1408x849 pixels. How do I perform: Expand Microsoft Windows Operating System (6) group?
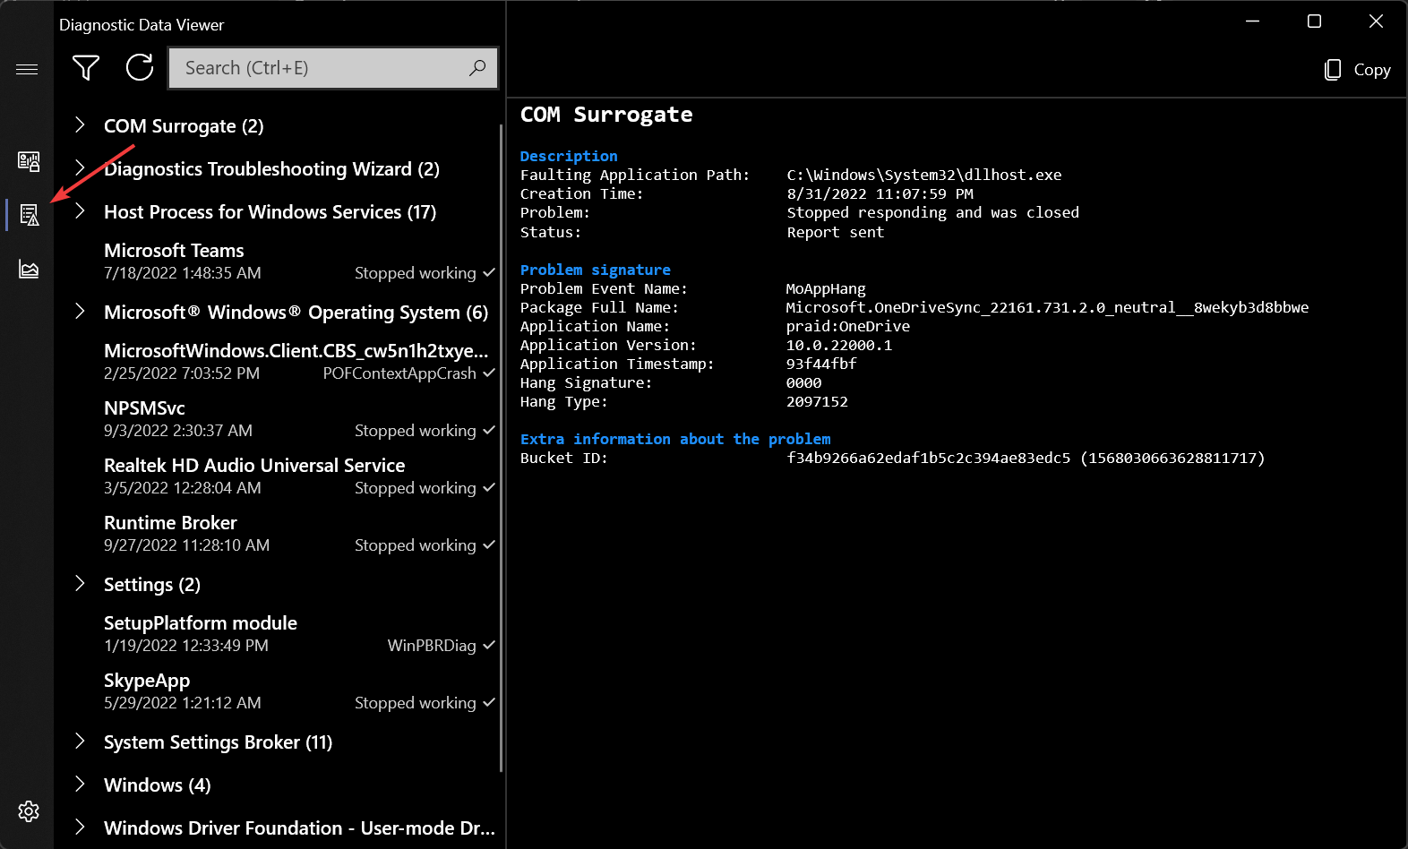pyautogui.click(x=80, y=312)
